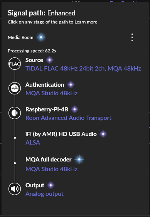
Task: Open the Roon Advanced Audio Transport link
Action: (x=68, y=118)
